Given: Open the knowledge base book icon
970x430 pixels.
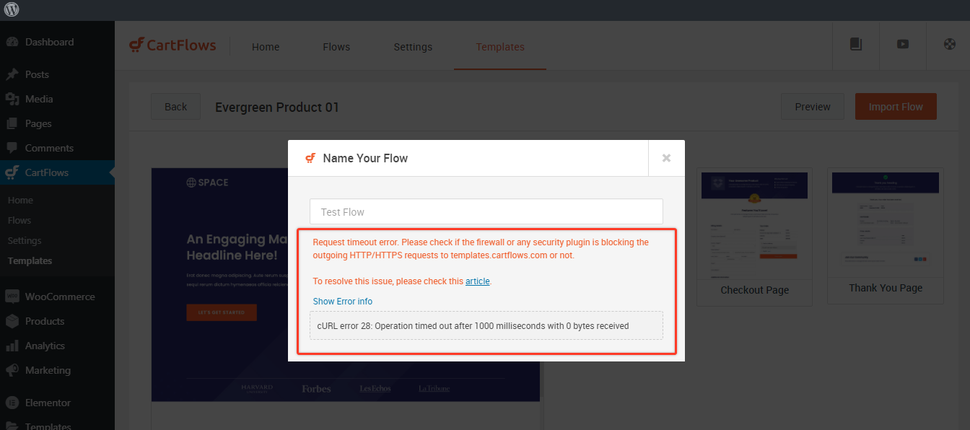Looking at the screenshot, I should [856, 44].
